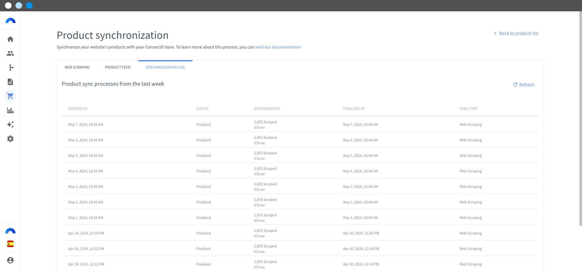
Task: Select the Synchronization Log tab
Action: point(165,67)
